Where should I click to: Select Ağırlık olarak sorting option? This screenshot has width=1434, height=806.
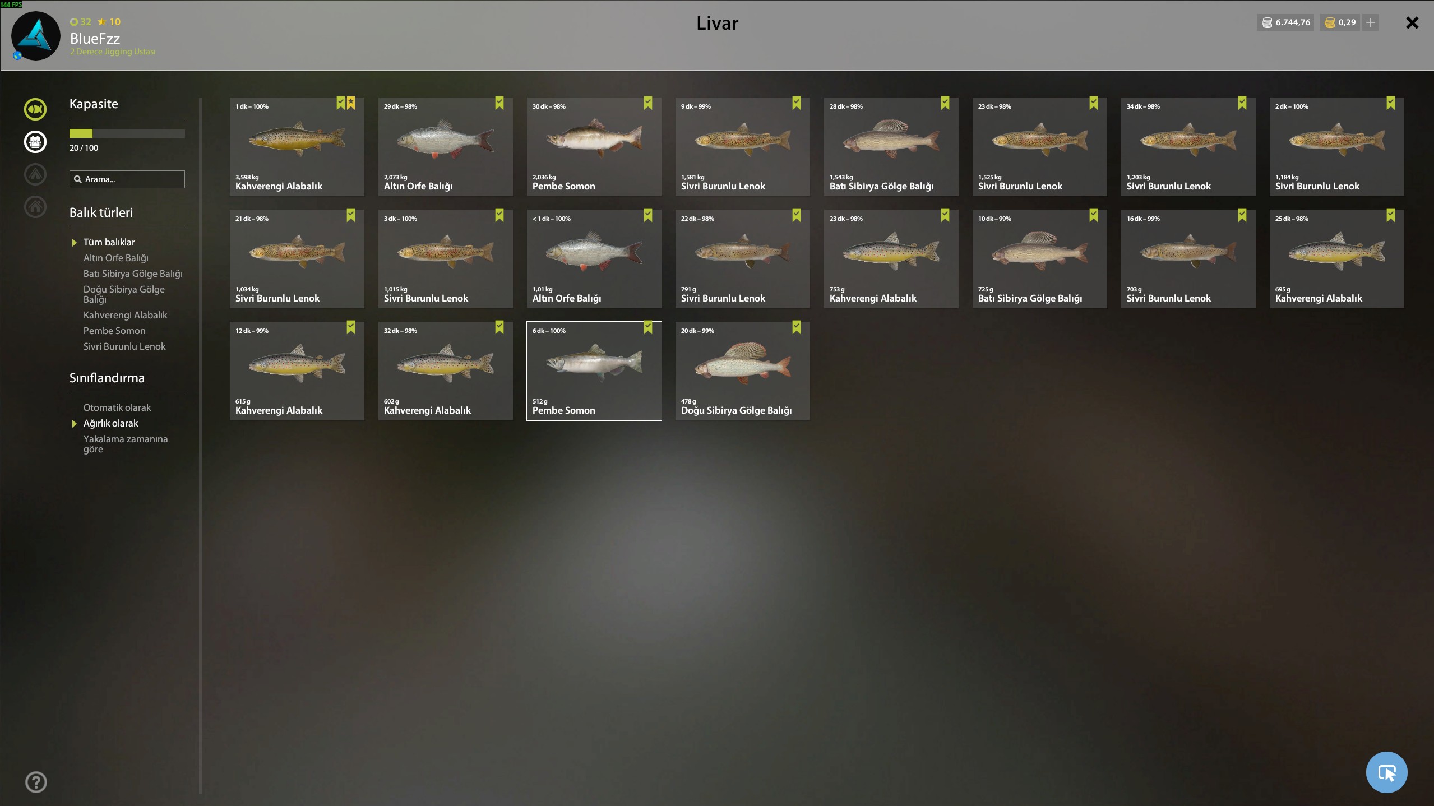(x=111, y=423)
